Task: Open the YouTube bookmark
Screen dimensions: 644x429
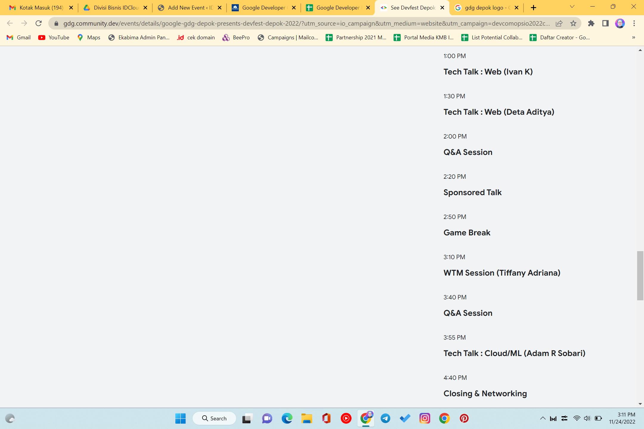Action: pos(54,38)
